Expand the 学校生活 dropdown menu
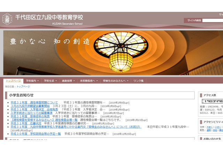Viewport: 223px width, 152px height. click(51, 81)
